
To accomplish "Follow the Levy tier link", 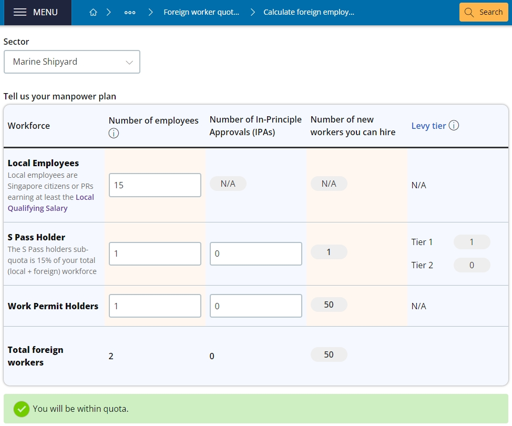I will pos(428,126).
